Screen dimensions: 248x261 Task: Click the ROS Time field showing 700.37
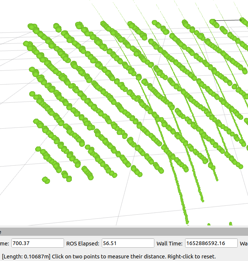coord(37,243)
